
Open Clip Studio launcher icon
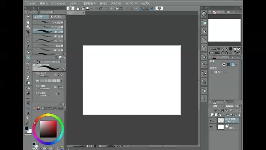coord(70,8)
